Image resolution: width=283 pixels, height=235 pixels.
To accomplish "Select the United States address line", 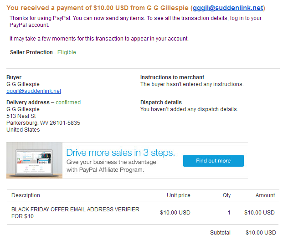I will (23, 130).
